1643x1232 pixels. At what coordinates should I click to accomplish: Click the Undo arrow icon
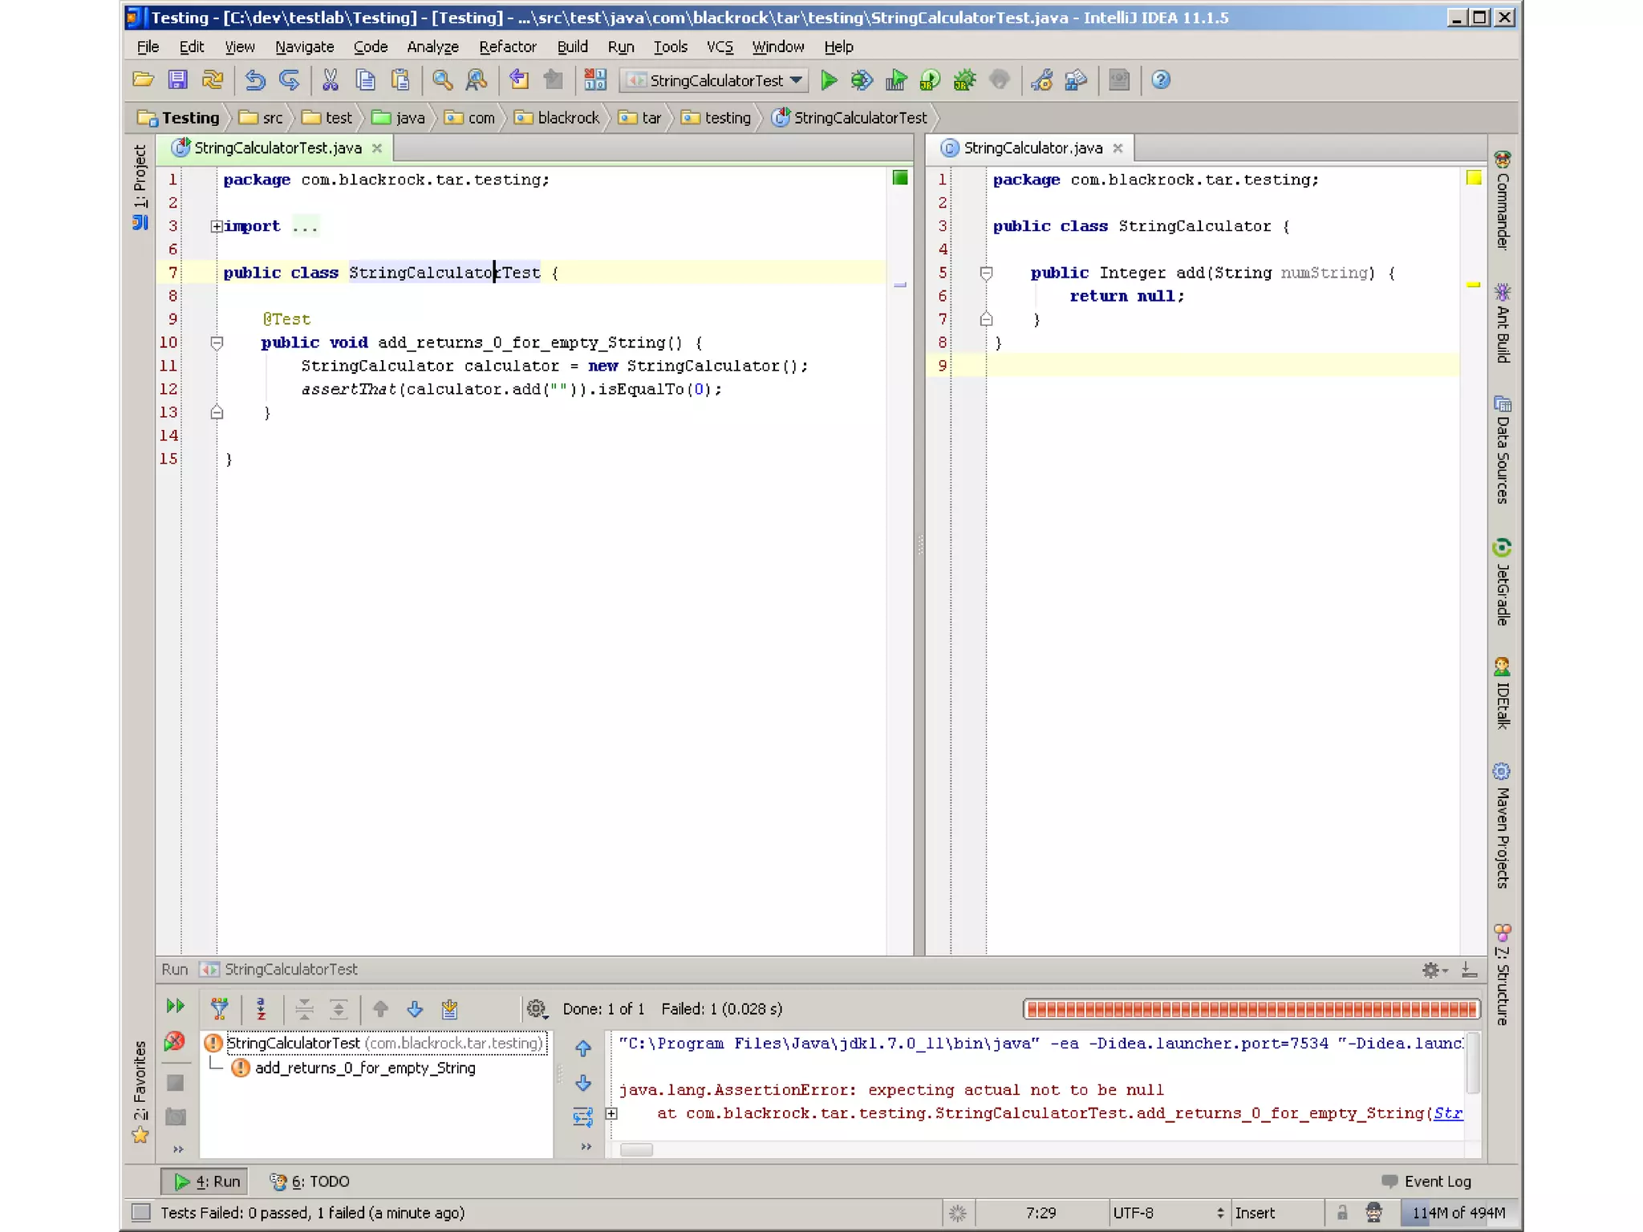[x=255, y=80]
